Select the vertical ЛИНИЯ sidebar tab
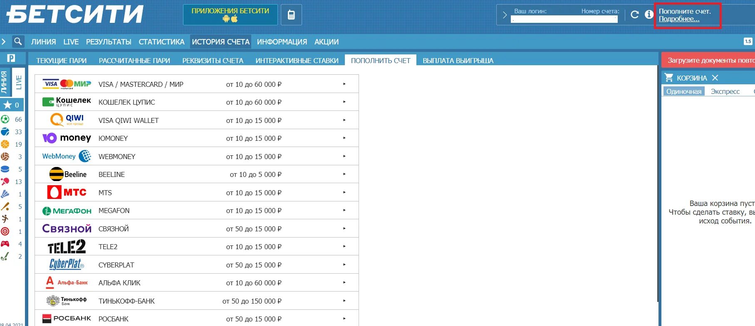 click(5, 82)
